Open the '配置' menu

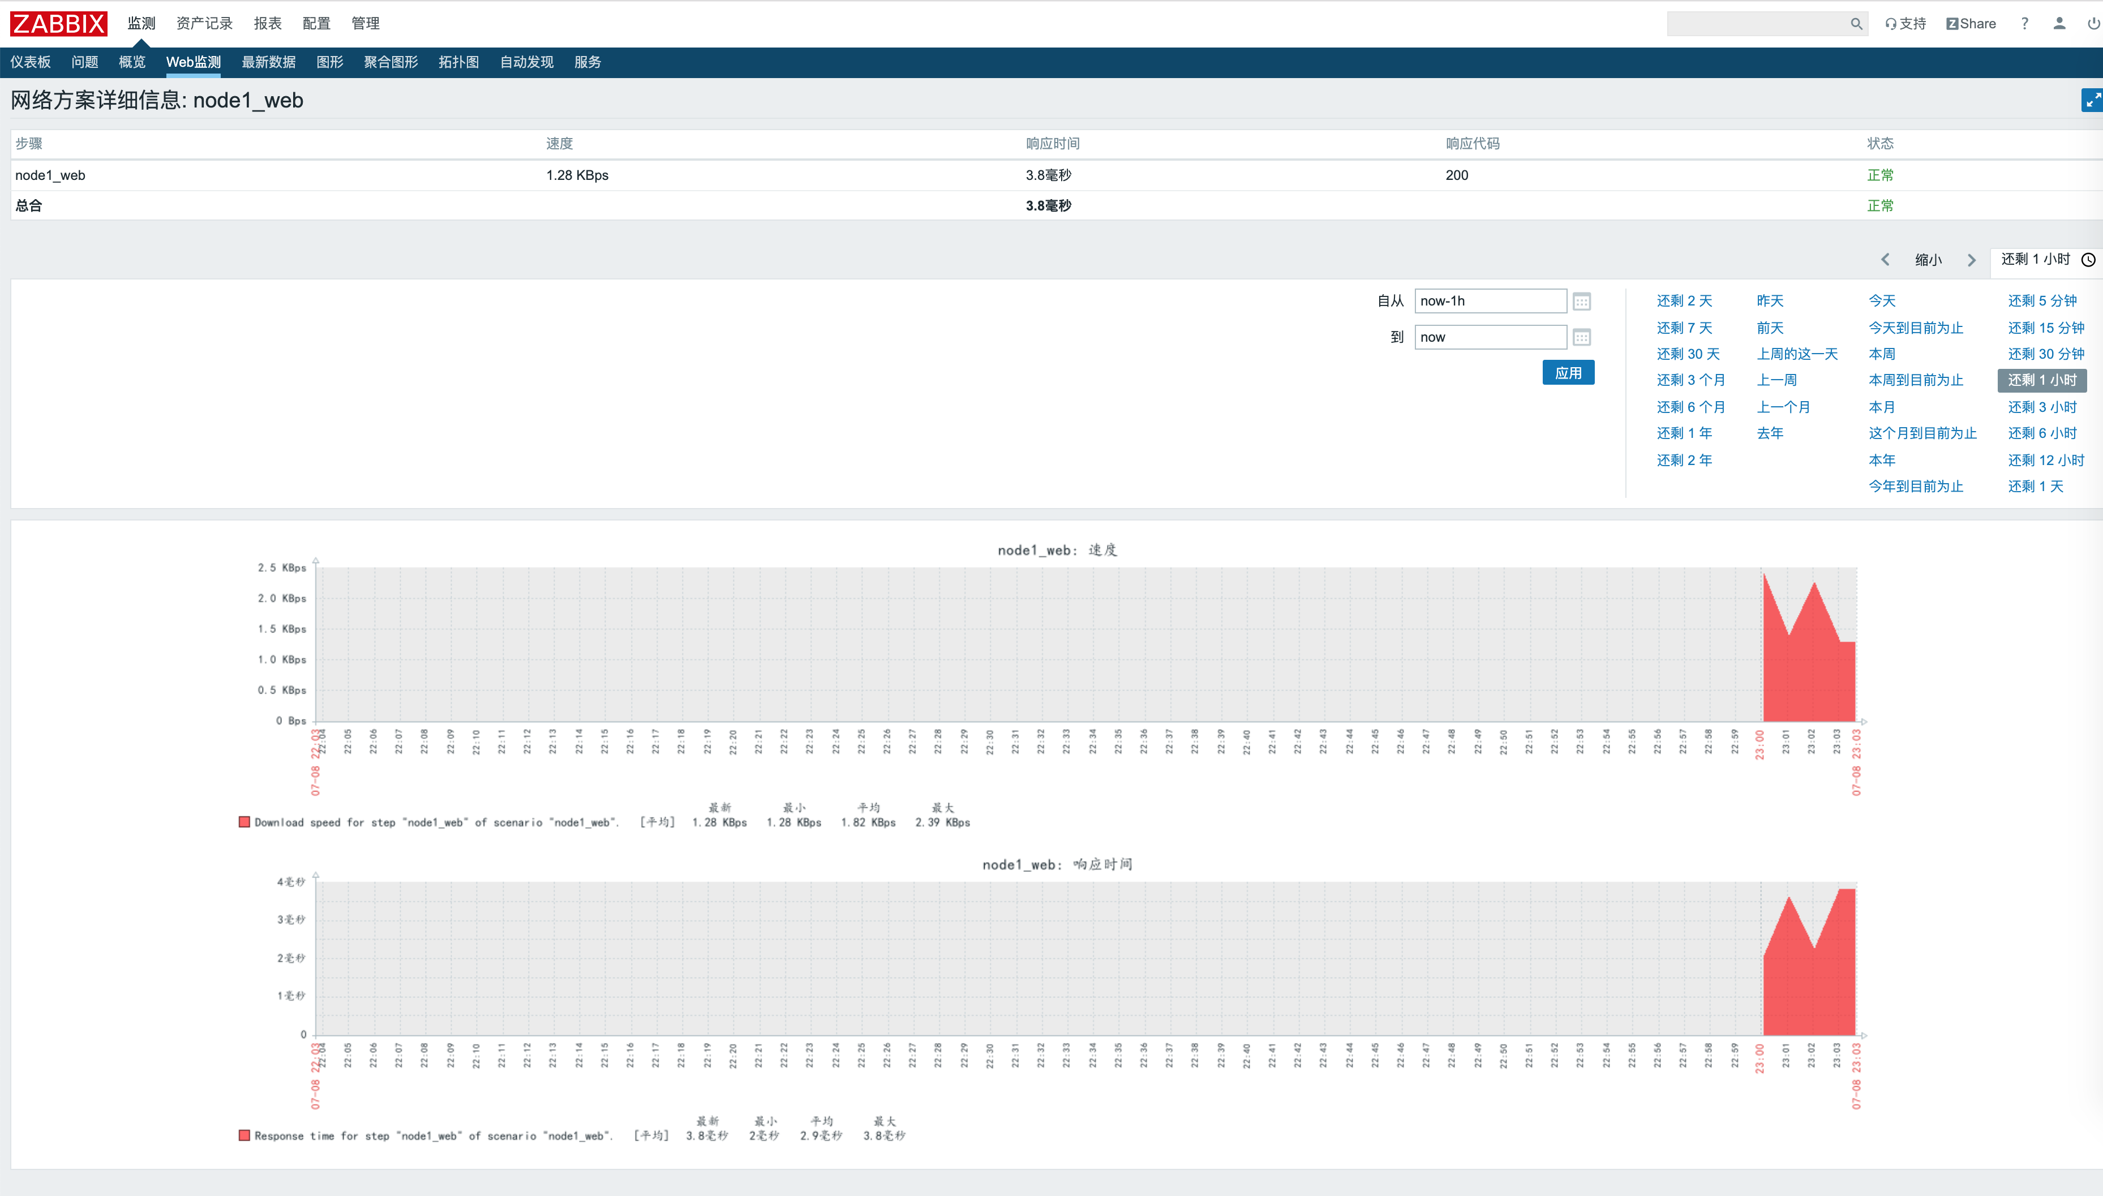316,24
